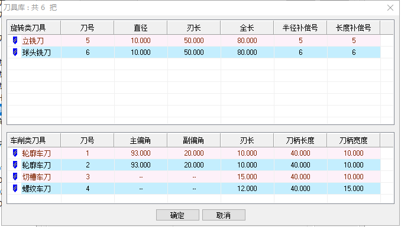Click the 刃长 header in turning tools table
The image size is (401, 227).
point(247,140)
